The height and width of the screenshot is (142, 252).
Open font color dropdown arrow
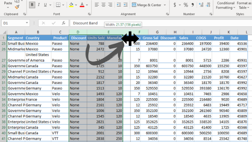pyautogui.click(x=87, y=5)
